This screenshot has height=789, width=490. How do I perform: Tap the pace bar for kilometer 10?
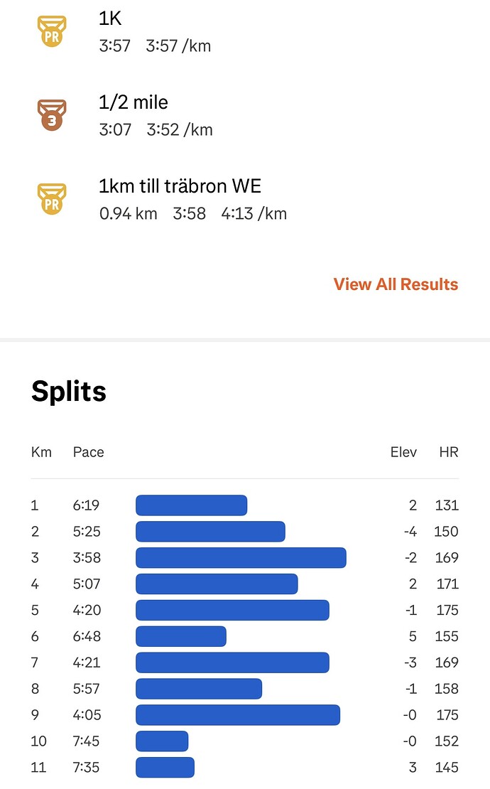pos(162,741)
